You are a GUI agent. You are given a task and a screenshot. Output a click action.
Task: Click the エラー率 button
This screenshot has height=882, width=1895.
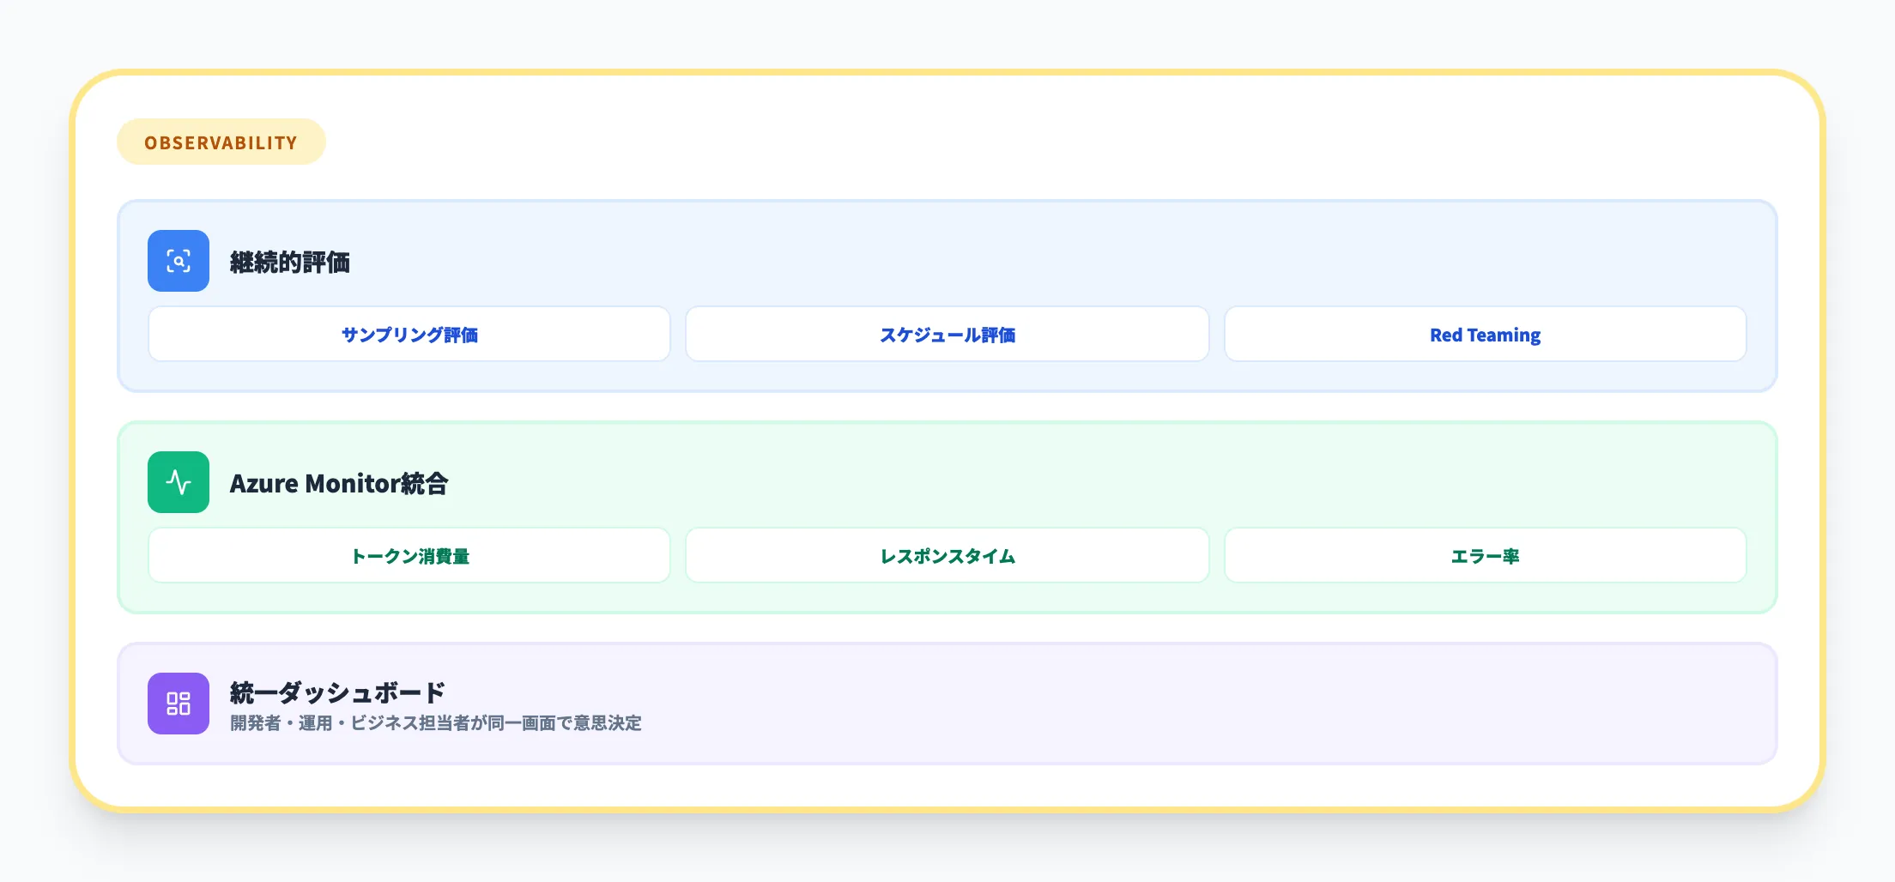coord(1485,555)
